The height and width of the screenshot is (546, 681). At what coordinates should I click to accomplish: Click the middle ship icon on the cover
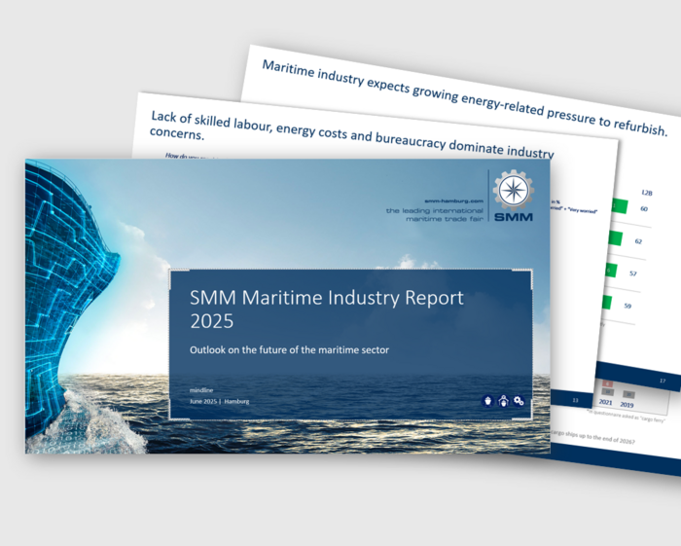coord(502,401)
